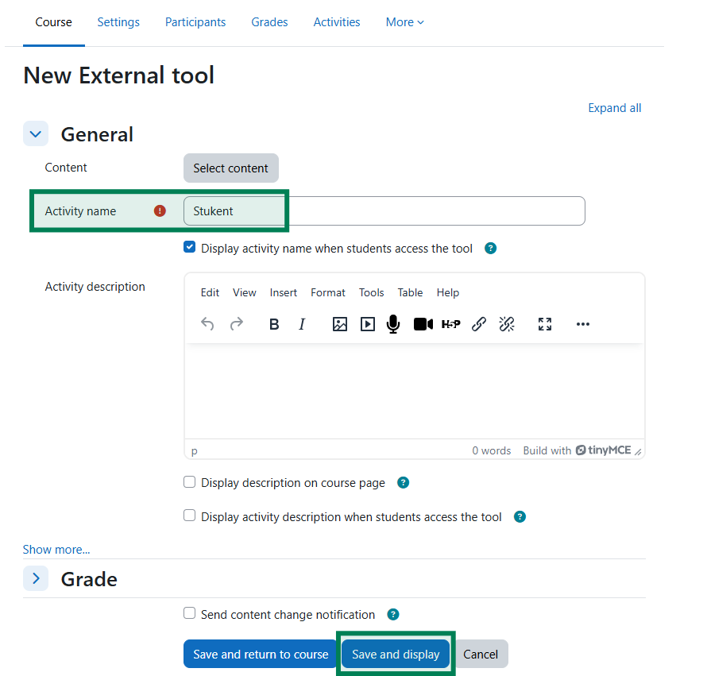Click the p element path in editor
Screen dimensions: 707x676
pyautogui.click(x=195, y=450)
